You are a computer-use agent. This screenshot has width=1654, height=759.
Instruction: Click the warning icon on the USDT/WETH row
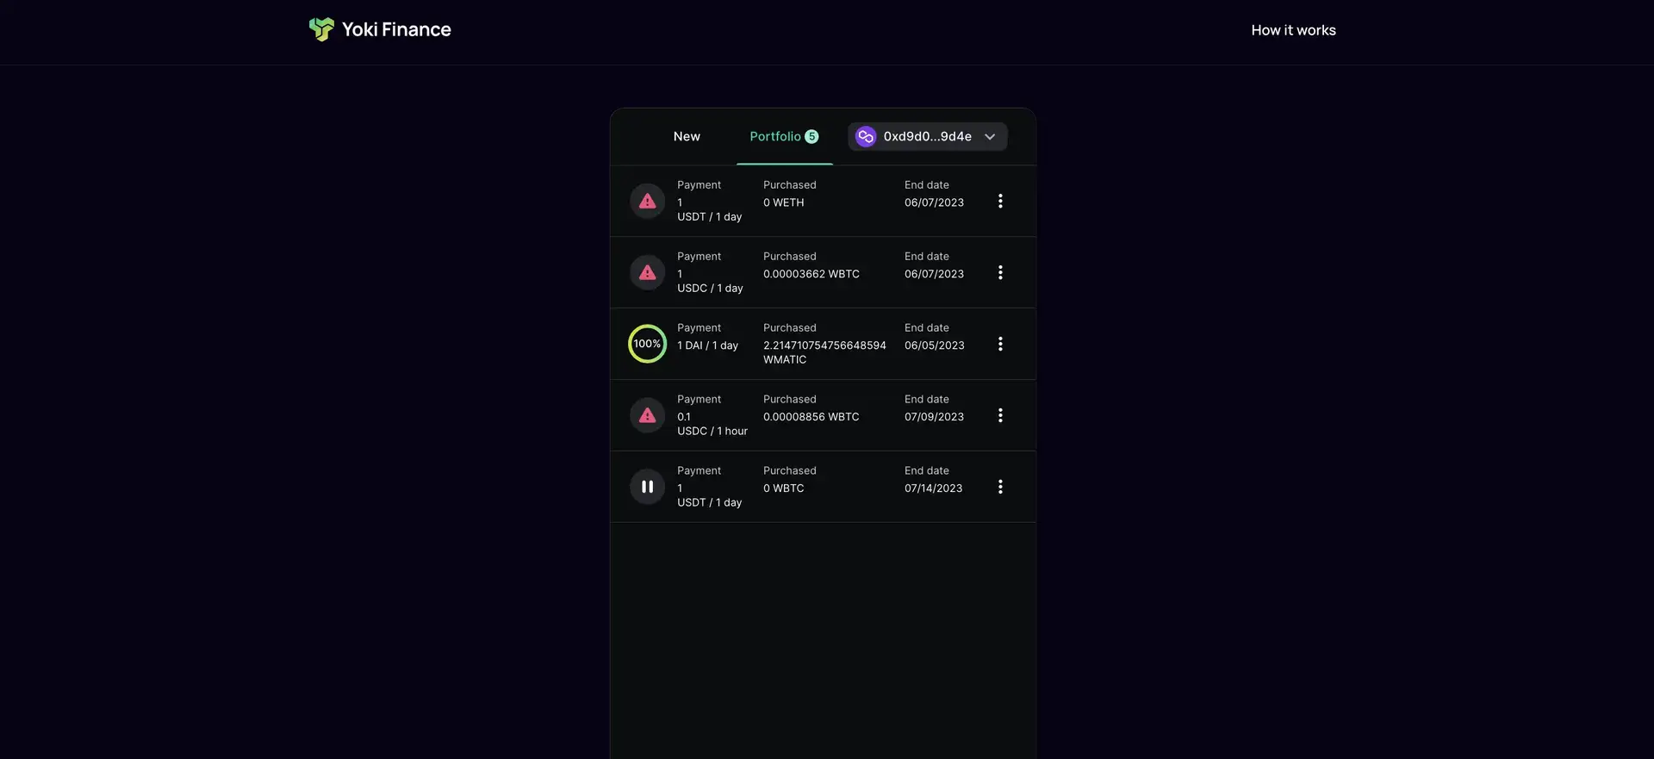coord(647,201)
